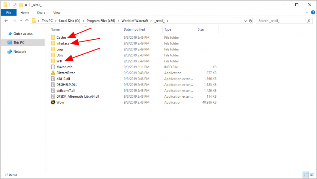Open the Interface folder icon

pos(53,43)
